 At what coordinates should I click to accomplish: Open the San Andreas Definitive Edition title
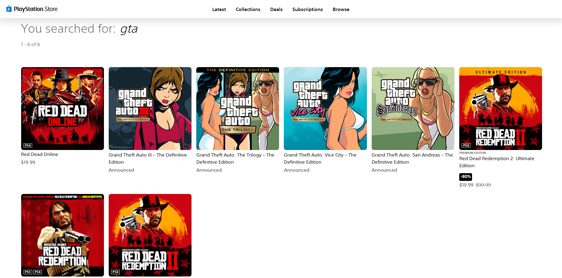[x=412, y=159]
